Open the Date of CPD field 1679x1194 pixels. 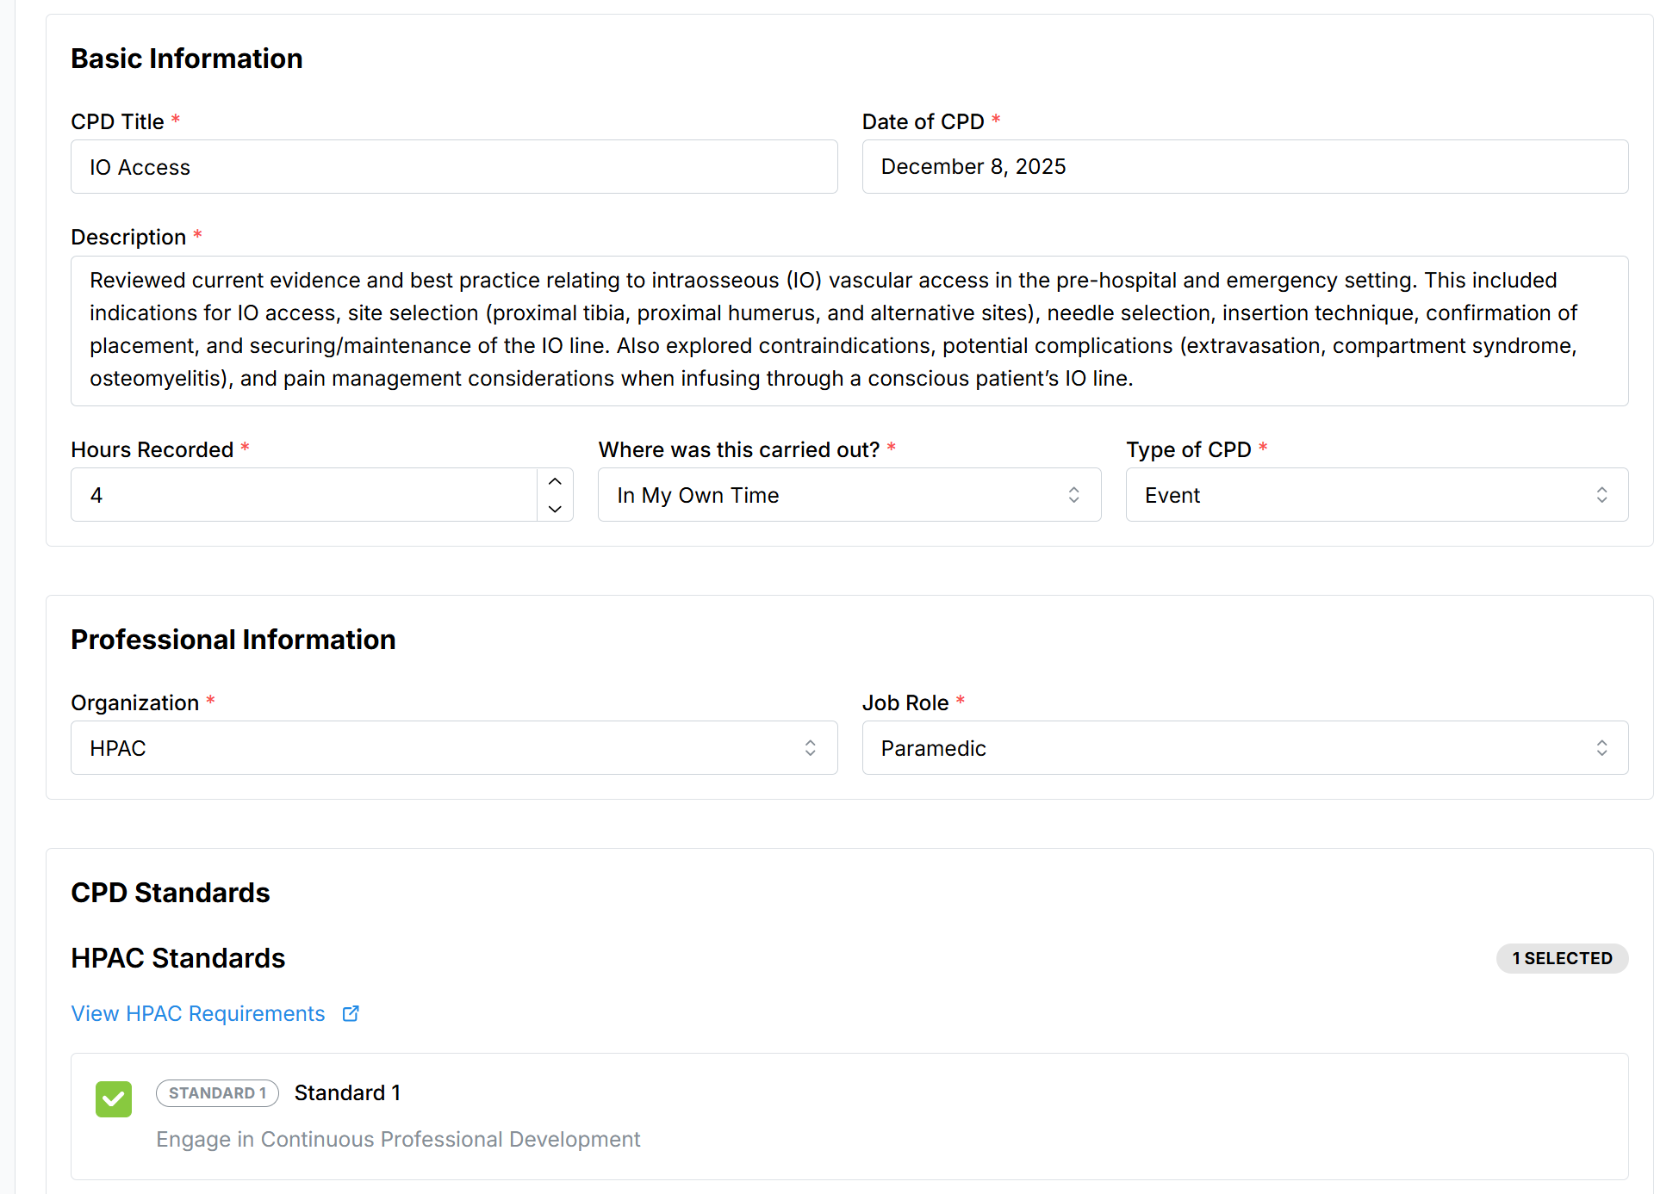click(1244, 167)
